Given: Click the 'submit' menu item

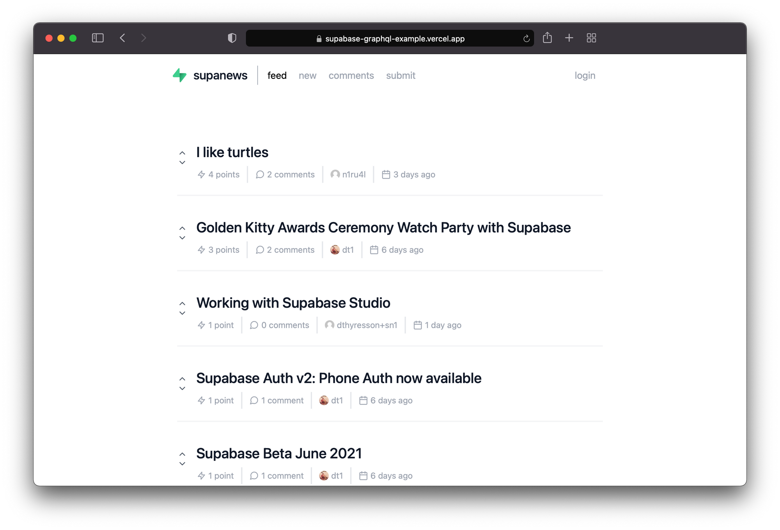Looking at the screenshot, I should click(401, 75).
